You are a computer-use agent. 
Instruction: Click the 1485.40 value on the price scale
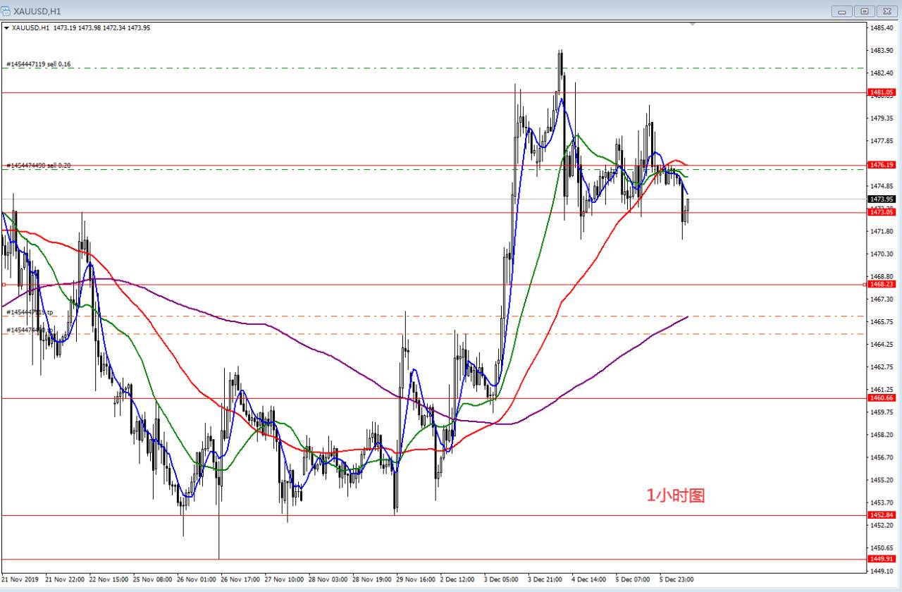click(x=882, y=27)
